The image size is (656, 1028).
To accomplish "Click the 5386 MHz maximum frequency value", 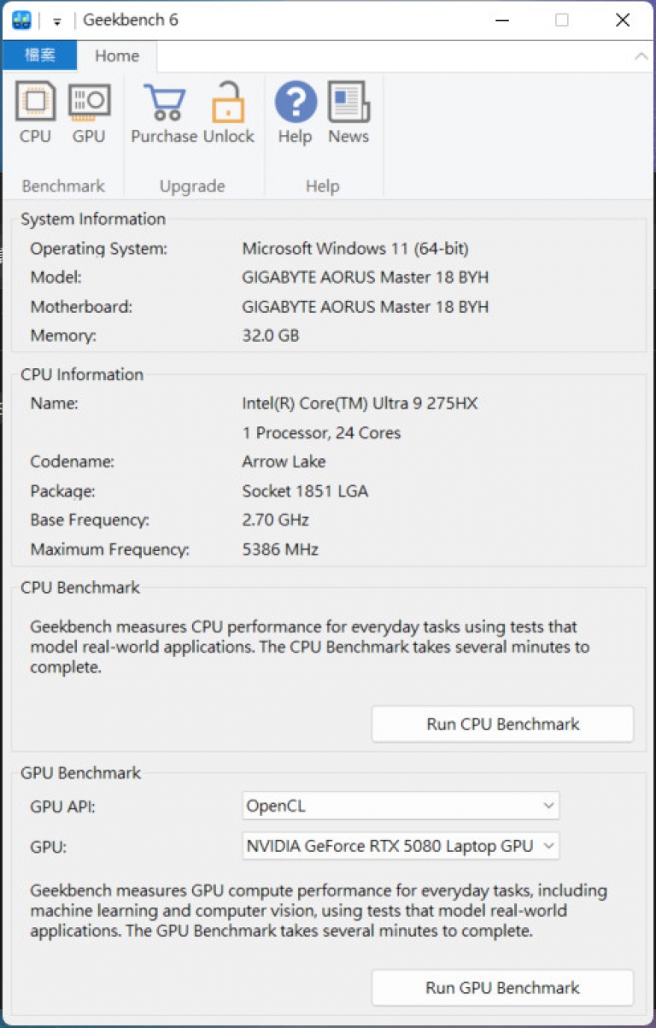I will coord(280,549).
